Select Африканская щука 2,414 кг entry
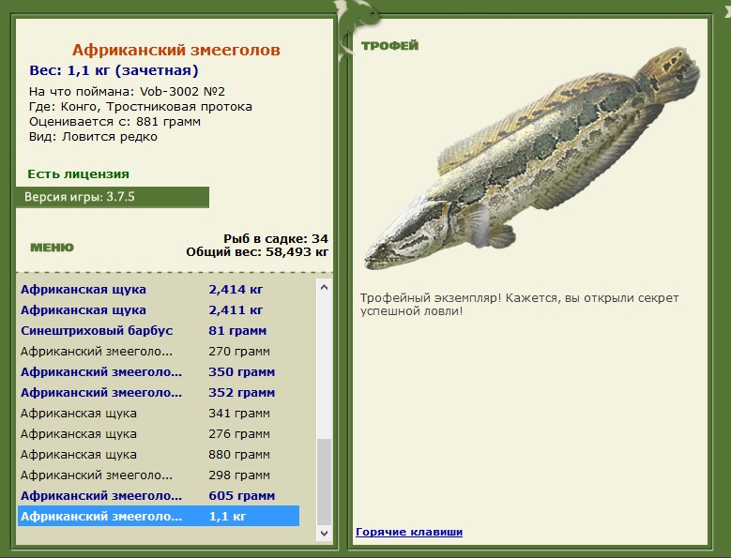The width and height of the screenshot is (731, 558). coord(159,289)
